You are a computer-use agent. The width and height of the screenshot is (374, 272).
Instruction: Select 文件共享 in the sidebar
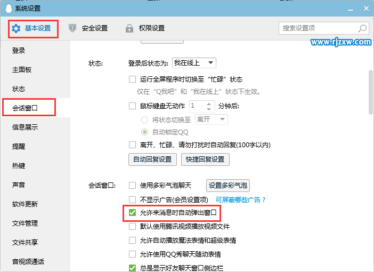(35, 242)
